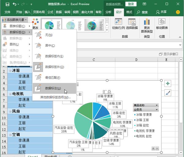This screenshot has height=157, width=184.
Task: Click the chart styles brush button
Action: 168,93
